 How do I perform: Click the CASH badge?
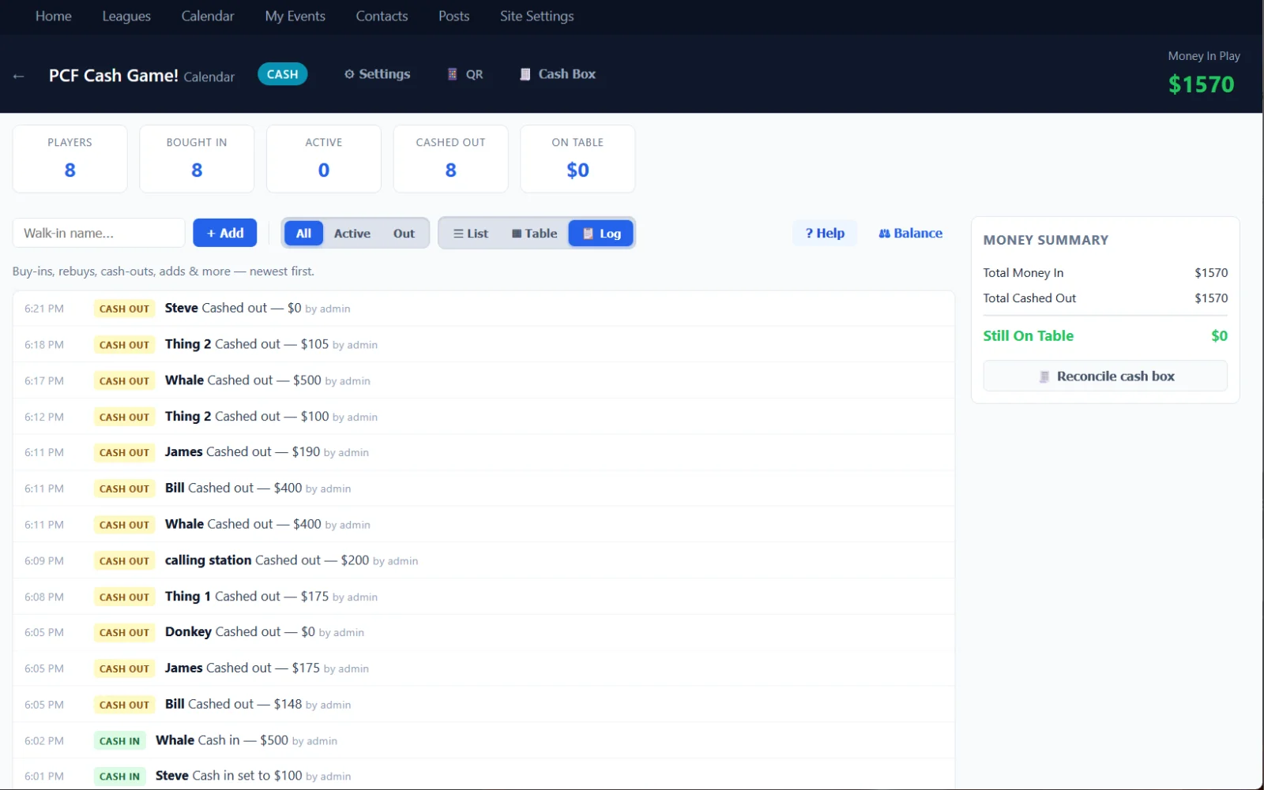[x=282, y=74]
